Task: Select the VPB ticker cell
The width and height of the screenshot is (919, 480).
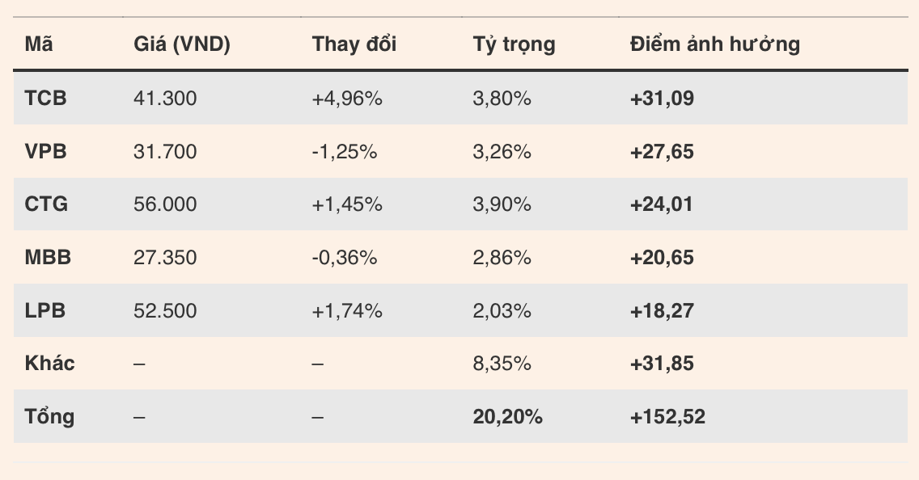Action: tap(45, 151)
